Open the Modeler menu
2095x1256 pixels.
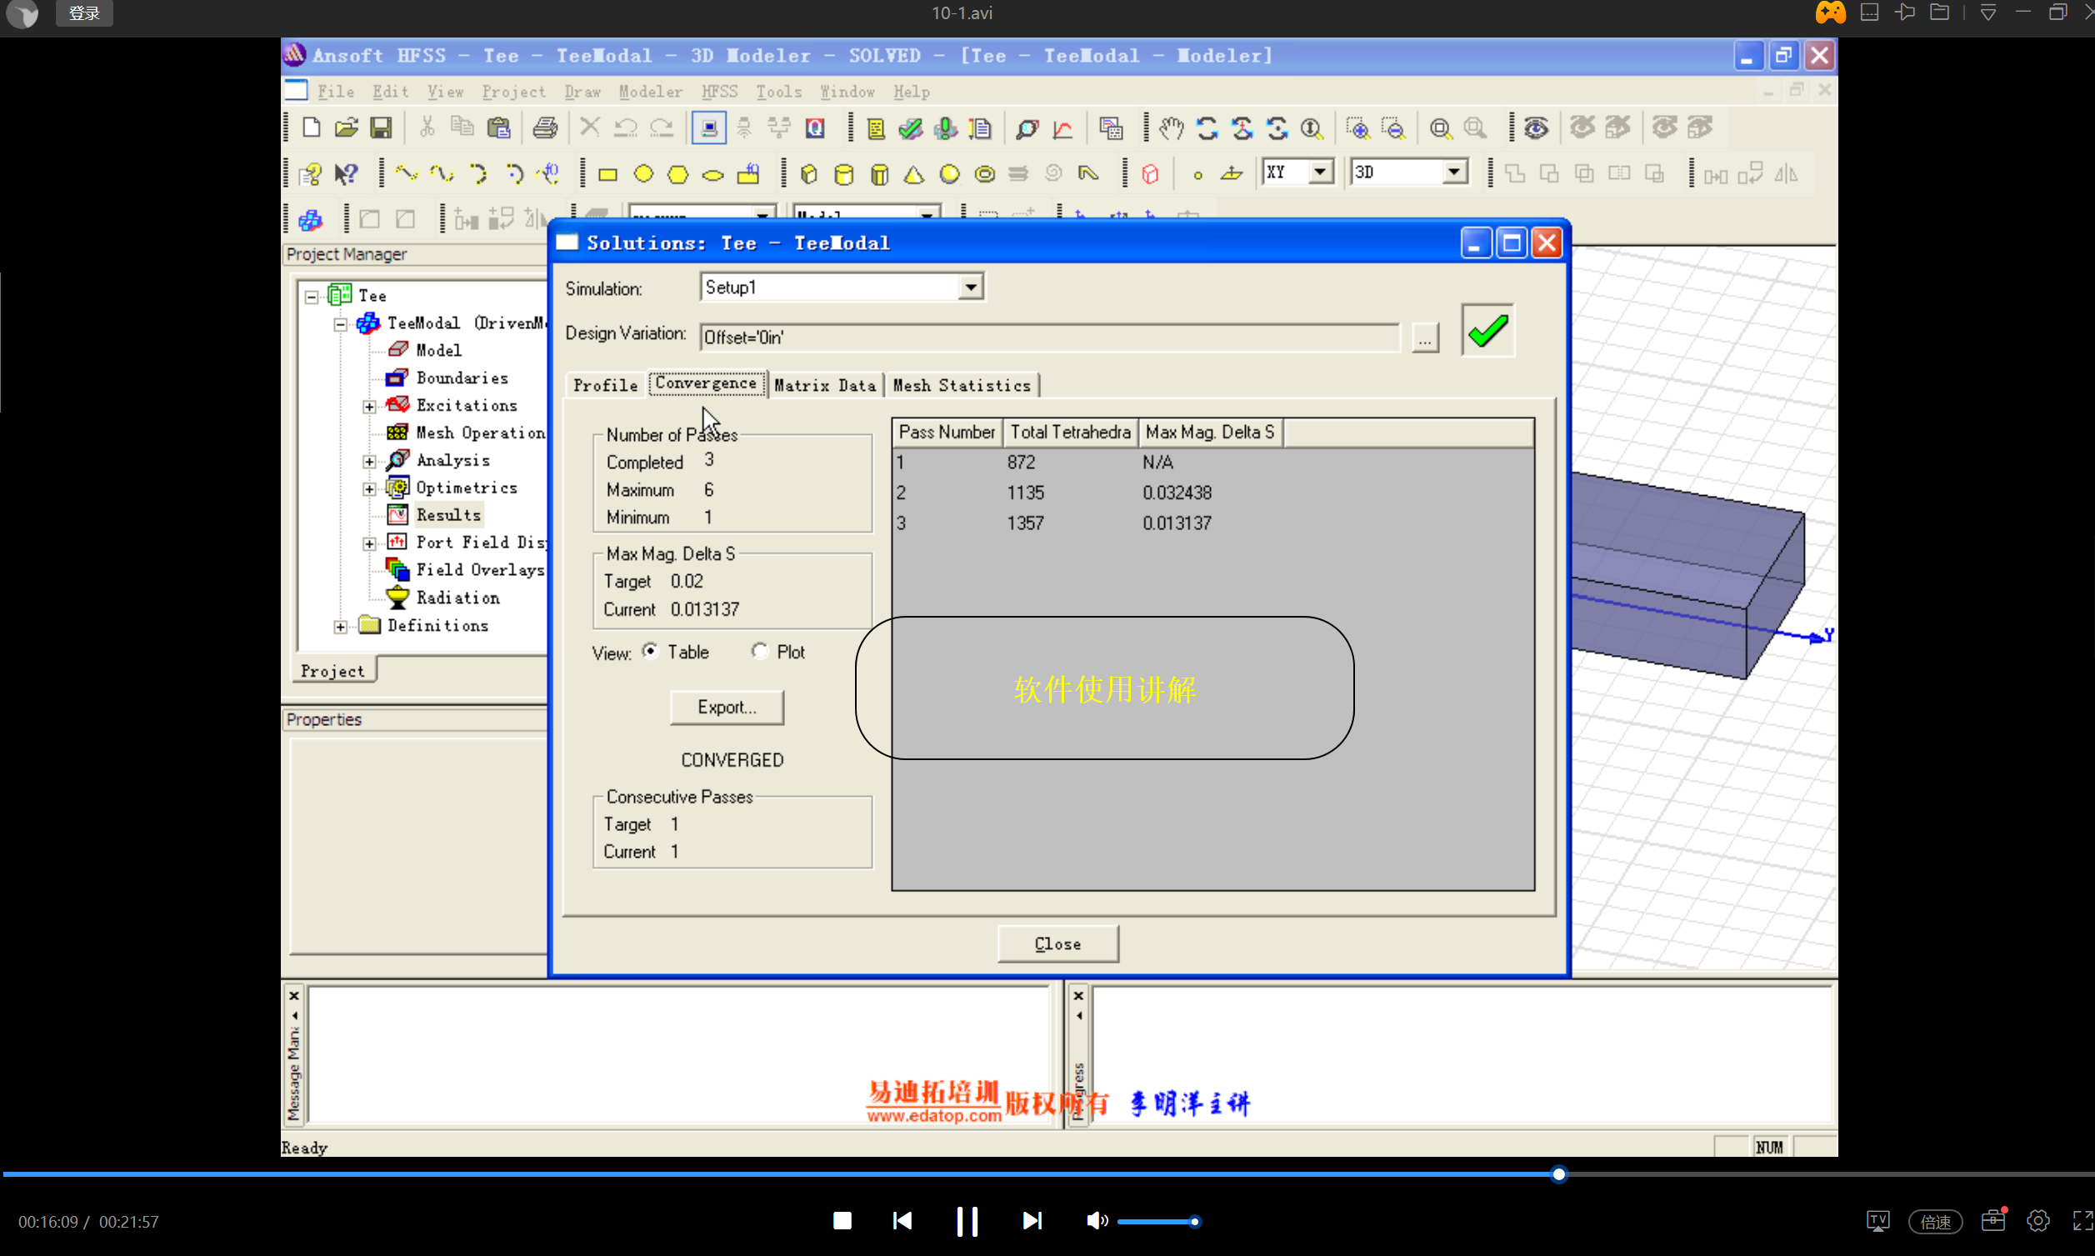pyautogui.click(x=650, y=92)
